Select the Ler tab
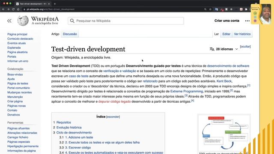274x154 pixels. tap(217, 34)
